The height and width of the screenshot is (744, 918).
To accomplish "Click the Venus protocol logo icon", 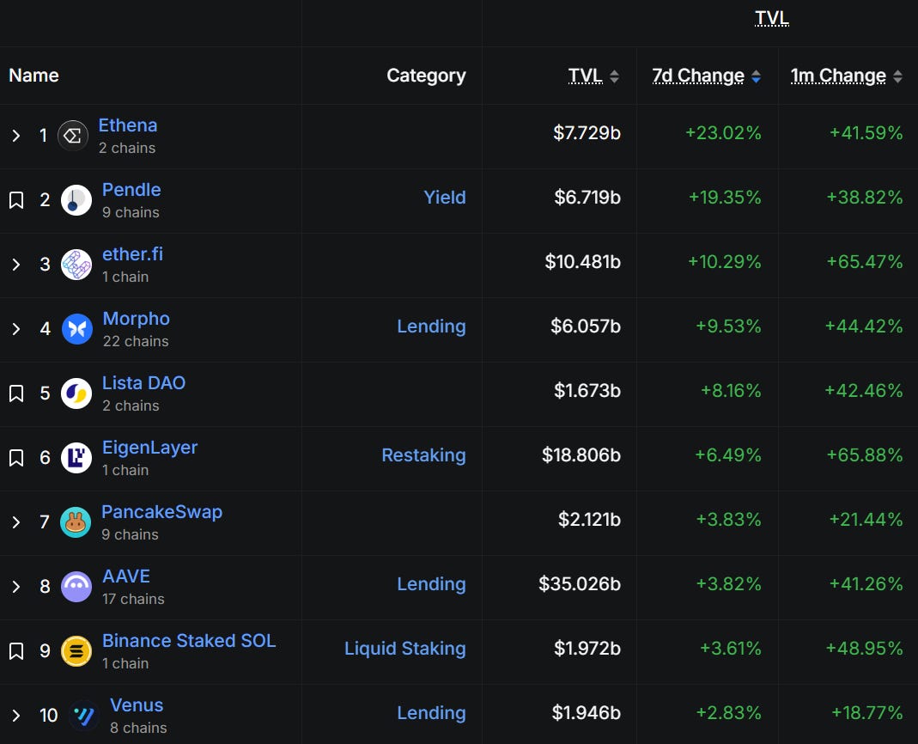I will 83,716.
